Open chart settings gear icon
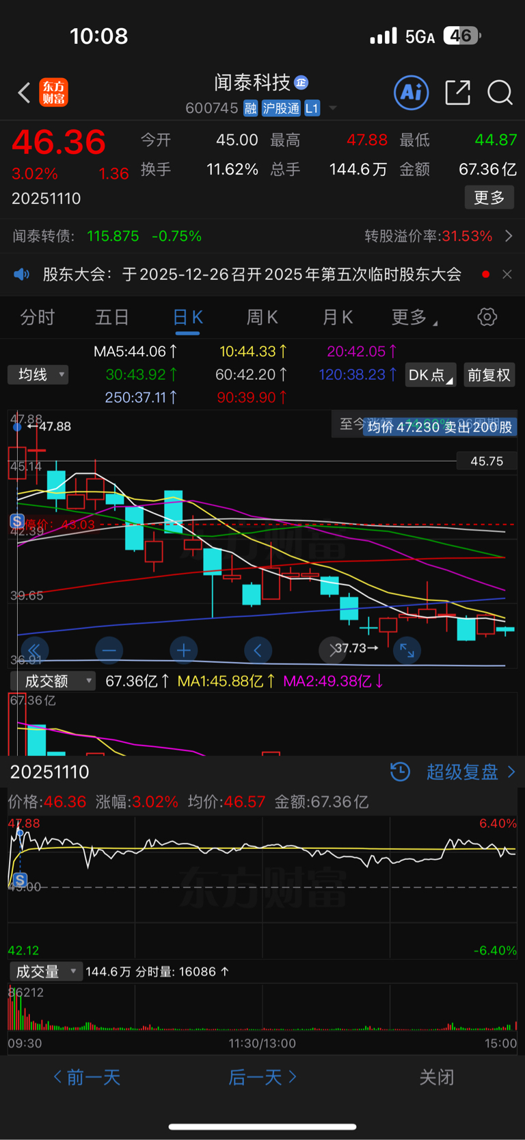Screen dimensions: 525x1140 [x=487, y=317]
